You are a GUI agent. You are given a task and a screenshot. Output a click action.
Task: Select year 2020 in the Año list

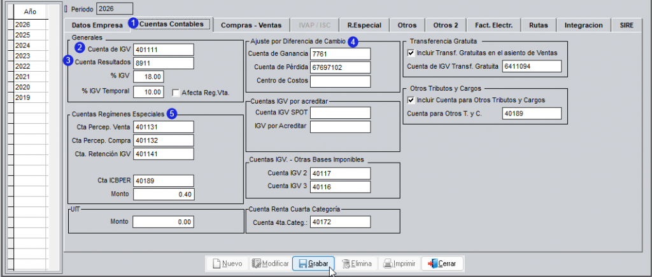pyautogui.click(x=31, y=87)
